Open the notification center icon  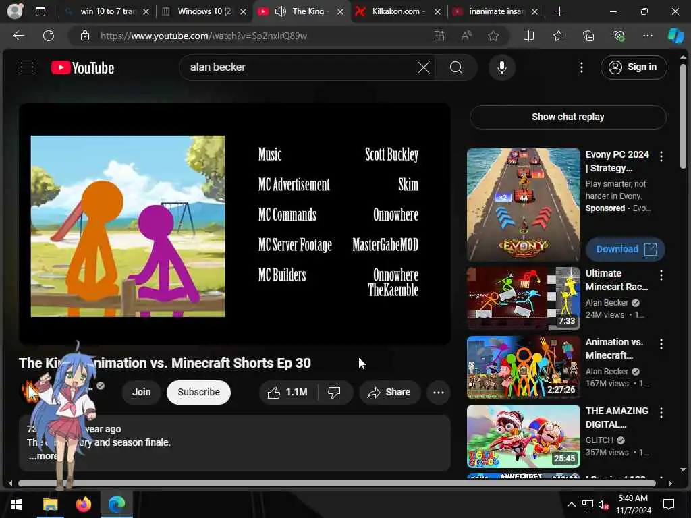click(669, 505)
